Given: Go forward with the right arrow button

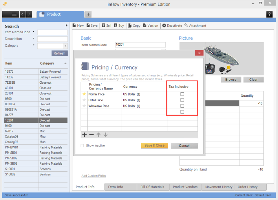Looking at the screenshot, I should (x=29, y=14).
